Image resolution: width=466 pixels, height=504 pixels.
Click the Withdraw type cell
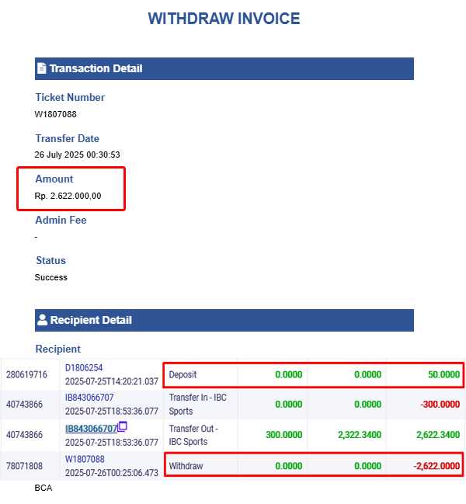186,466
